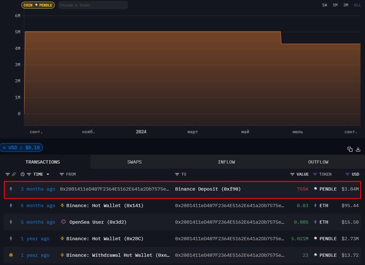Open the USD column filter icon

tap(347, 174)
